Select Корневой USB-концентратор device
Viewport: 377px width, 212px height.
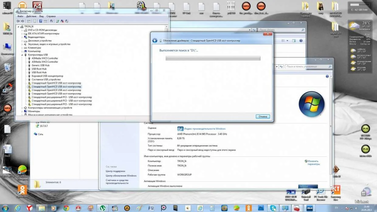[x=47, y=76]
